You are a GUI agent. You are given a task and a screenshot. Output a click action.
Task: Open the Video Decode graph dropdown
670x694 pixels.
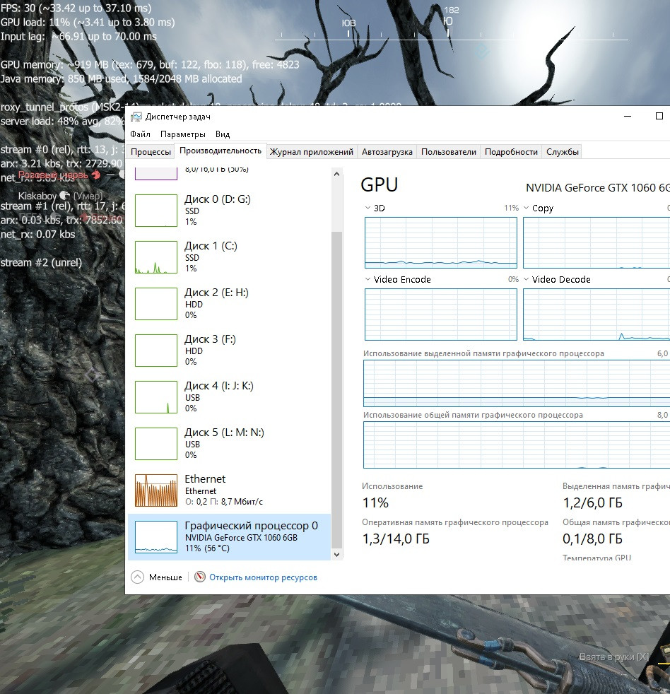[x=526, y=279]
